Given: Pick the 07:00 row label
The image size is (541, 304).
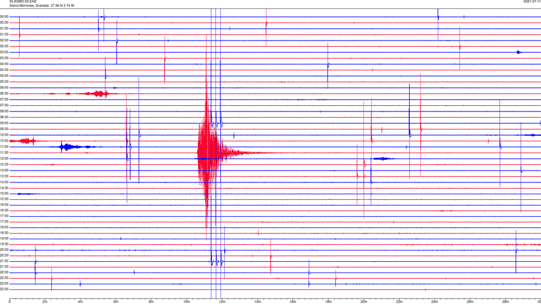Looking at the screenshot, I should (x=5, y=99).
